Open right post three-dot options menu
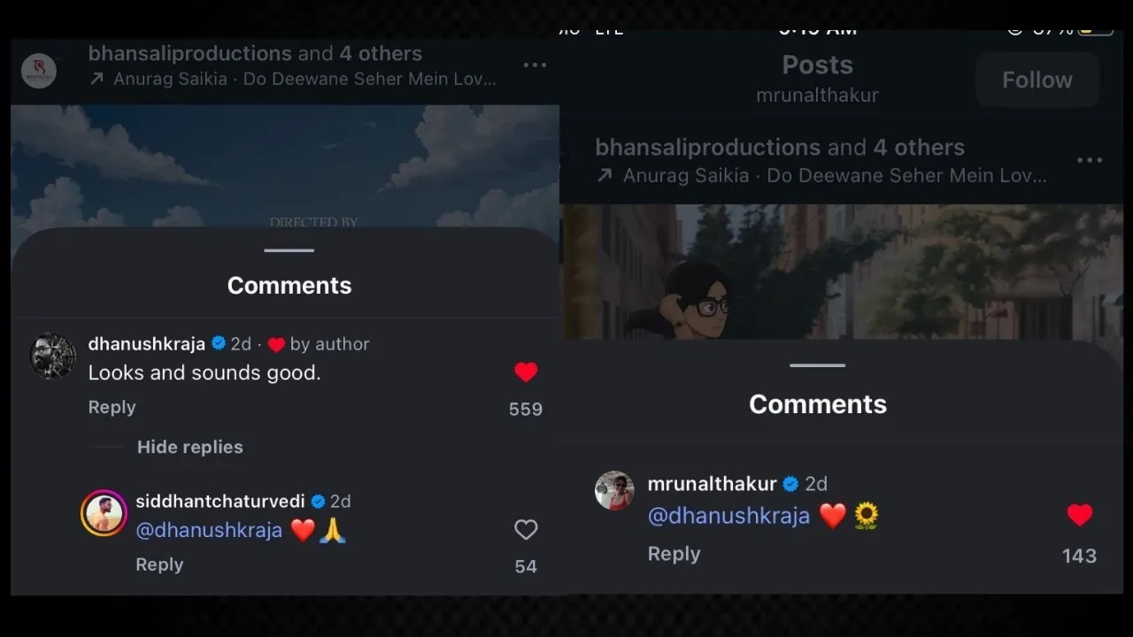Viewport: 1133px width, 637px height. coord(1090,160)
